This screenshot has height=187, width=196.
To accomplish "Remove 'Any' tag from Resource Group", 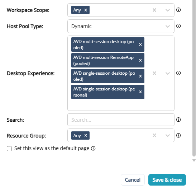I will [x=86, y=135].
